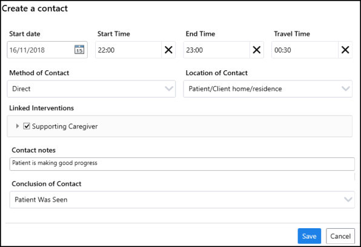Click the Start Time field showing 22:00
Viewport: 361px width, 247px height.
point(128,50)
